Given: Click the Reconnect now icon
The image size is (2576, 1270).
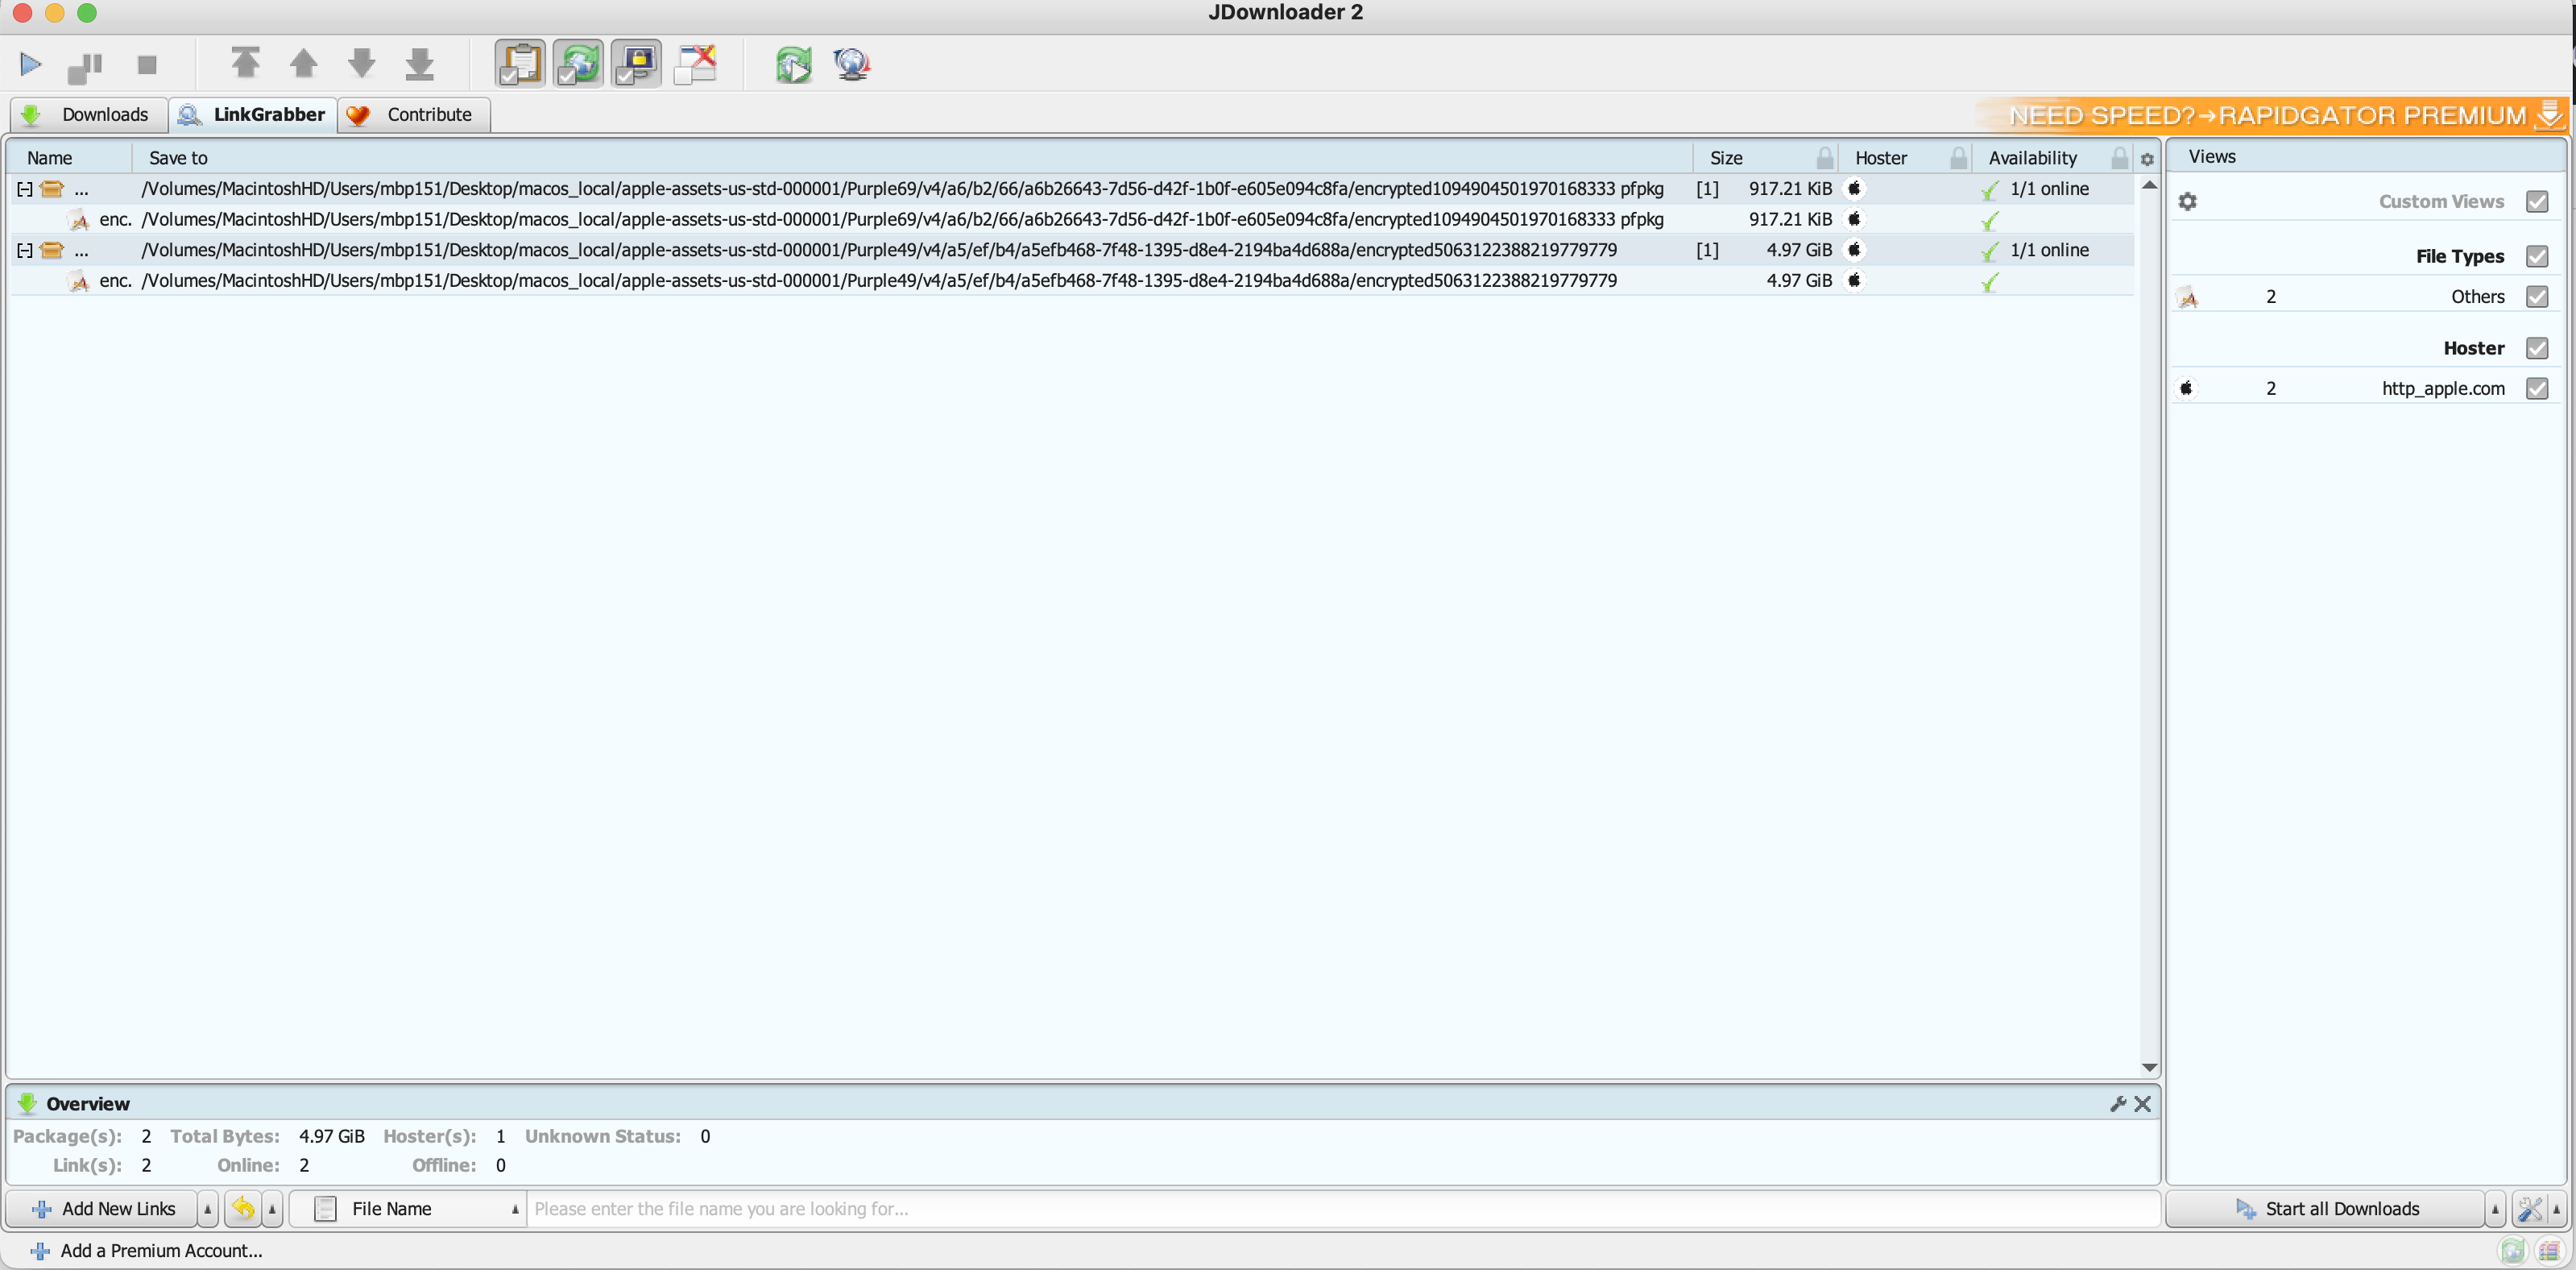Looking at the screenshot, I should [x=793, y=65].
